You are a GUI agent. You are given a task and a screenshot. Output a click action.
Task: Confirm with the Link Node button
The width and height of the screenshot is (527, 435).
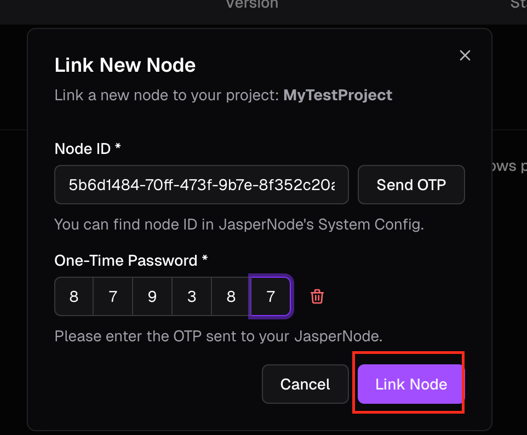pos(411,384)
